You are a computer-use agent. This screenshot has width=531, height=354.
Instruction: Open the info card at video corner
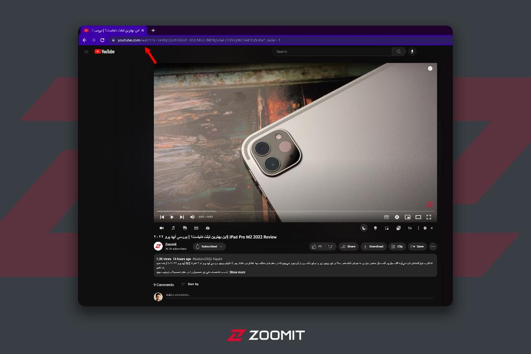(x=430, y=68)
